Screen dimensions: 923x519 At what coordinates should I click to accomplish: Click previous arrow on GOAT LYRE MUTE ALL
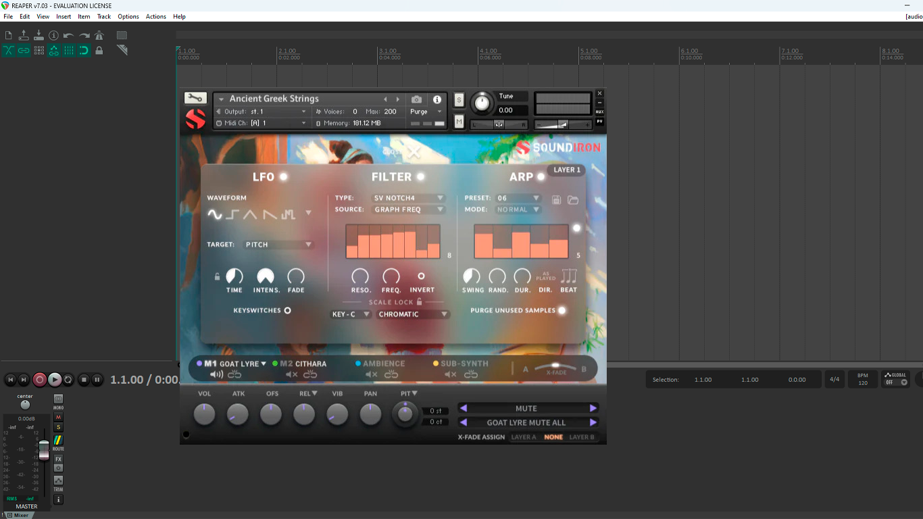click(x=464, y=422)
